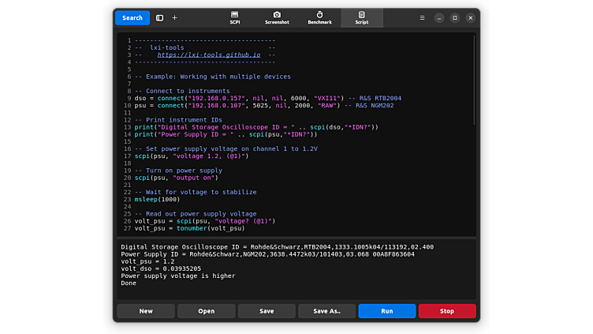This screenshot has height=334, width=593.
Task: Run the script with blue Run button
Action: pos(387,311)
